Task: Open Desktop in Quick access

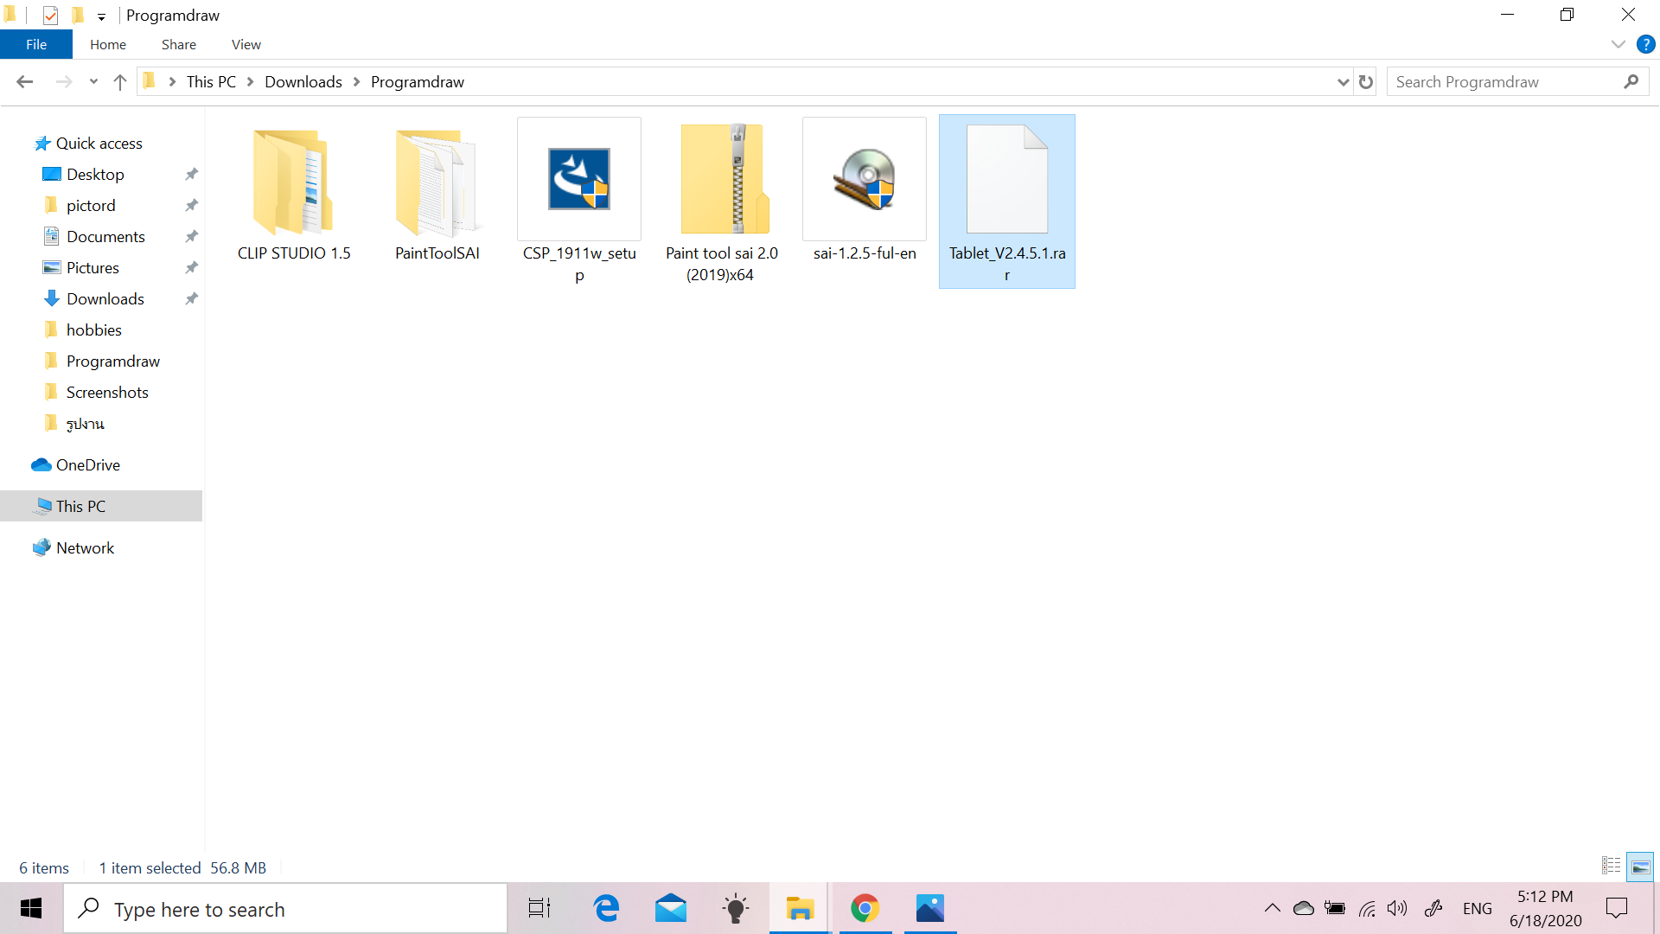Action: pyautogui.click(x=95, y=175)
